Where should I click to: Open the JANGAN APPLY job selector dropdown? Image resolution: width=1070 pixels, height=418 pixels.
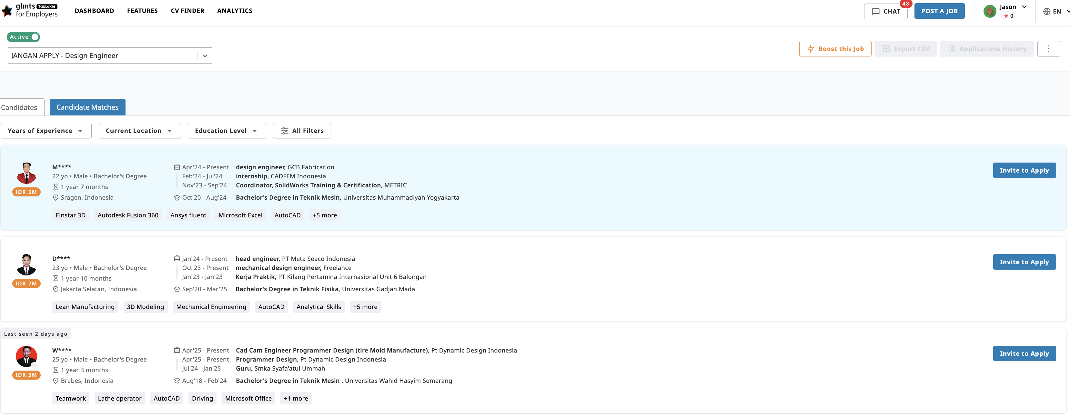[x=204, y=55]
